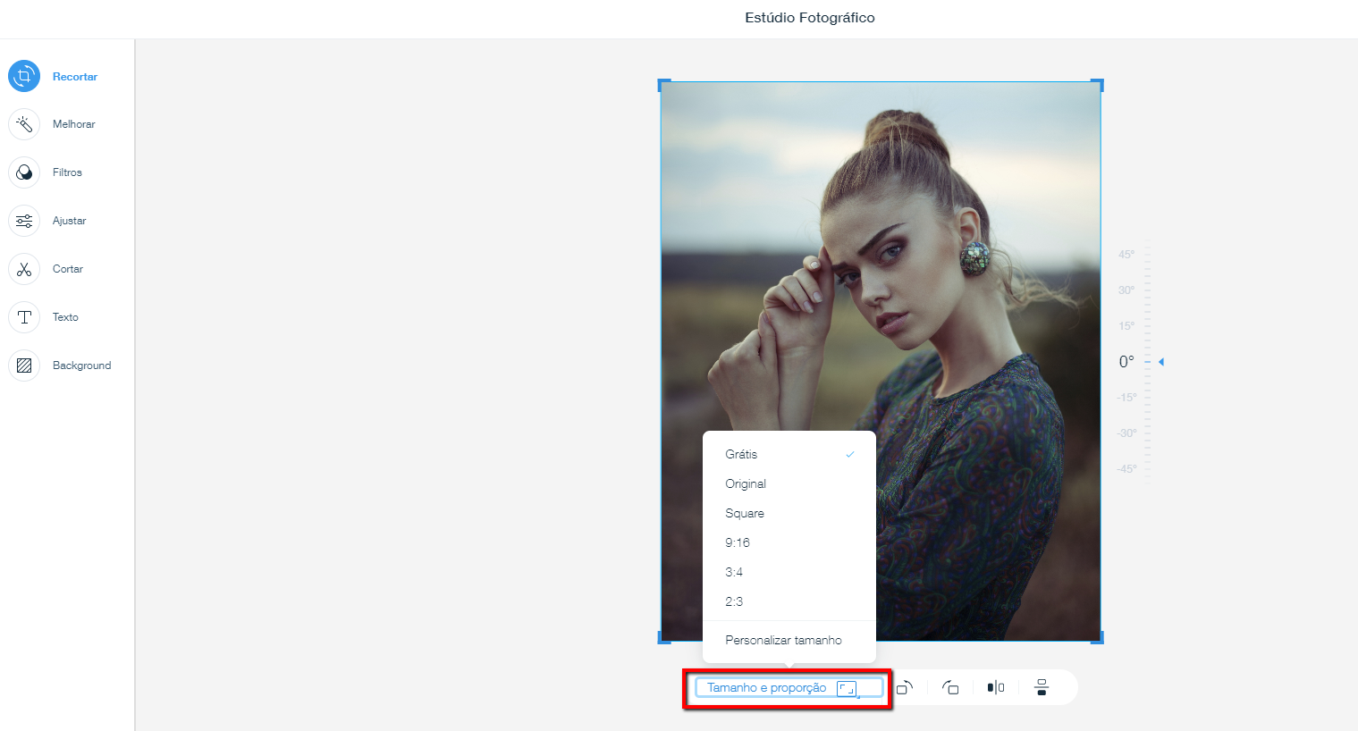Select the Cortar scissors icon
This screenshot has height=731, width=1358.
[24, 269]
